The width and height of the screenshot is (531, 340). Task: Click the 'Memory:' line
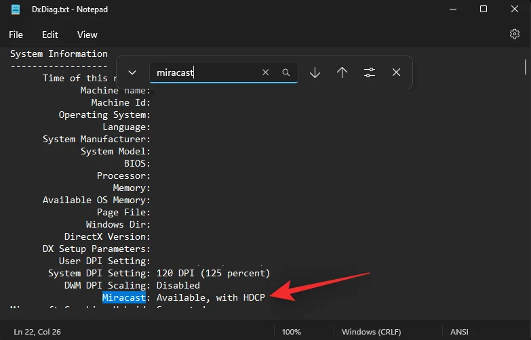[x=132, y=188]
